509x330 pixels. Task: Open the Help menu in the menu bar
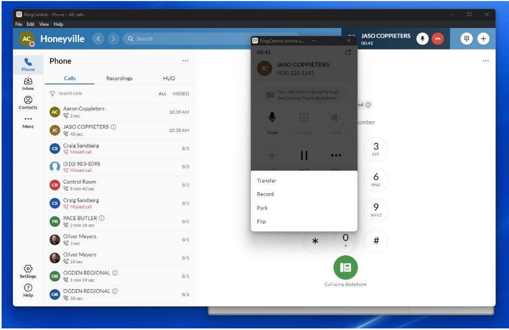coord(58,24)
